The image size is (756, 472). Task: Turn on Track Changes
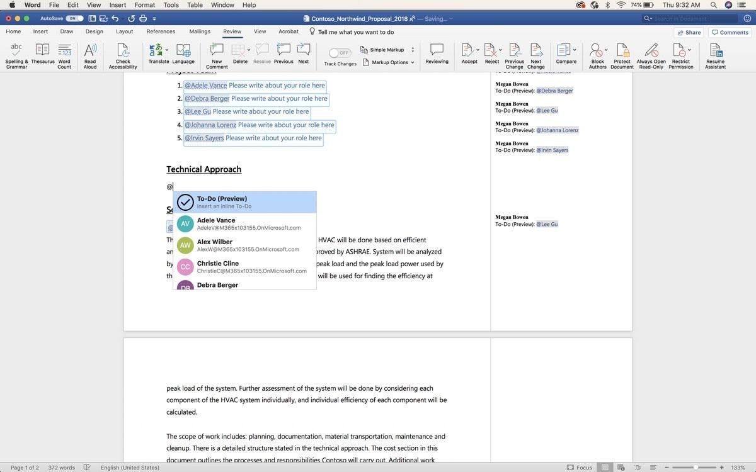(x=340, y=53)
